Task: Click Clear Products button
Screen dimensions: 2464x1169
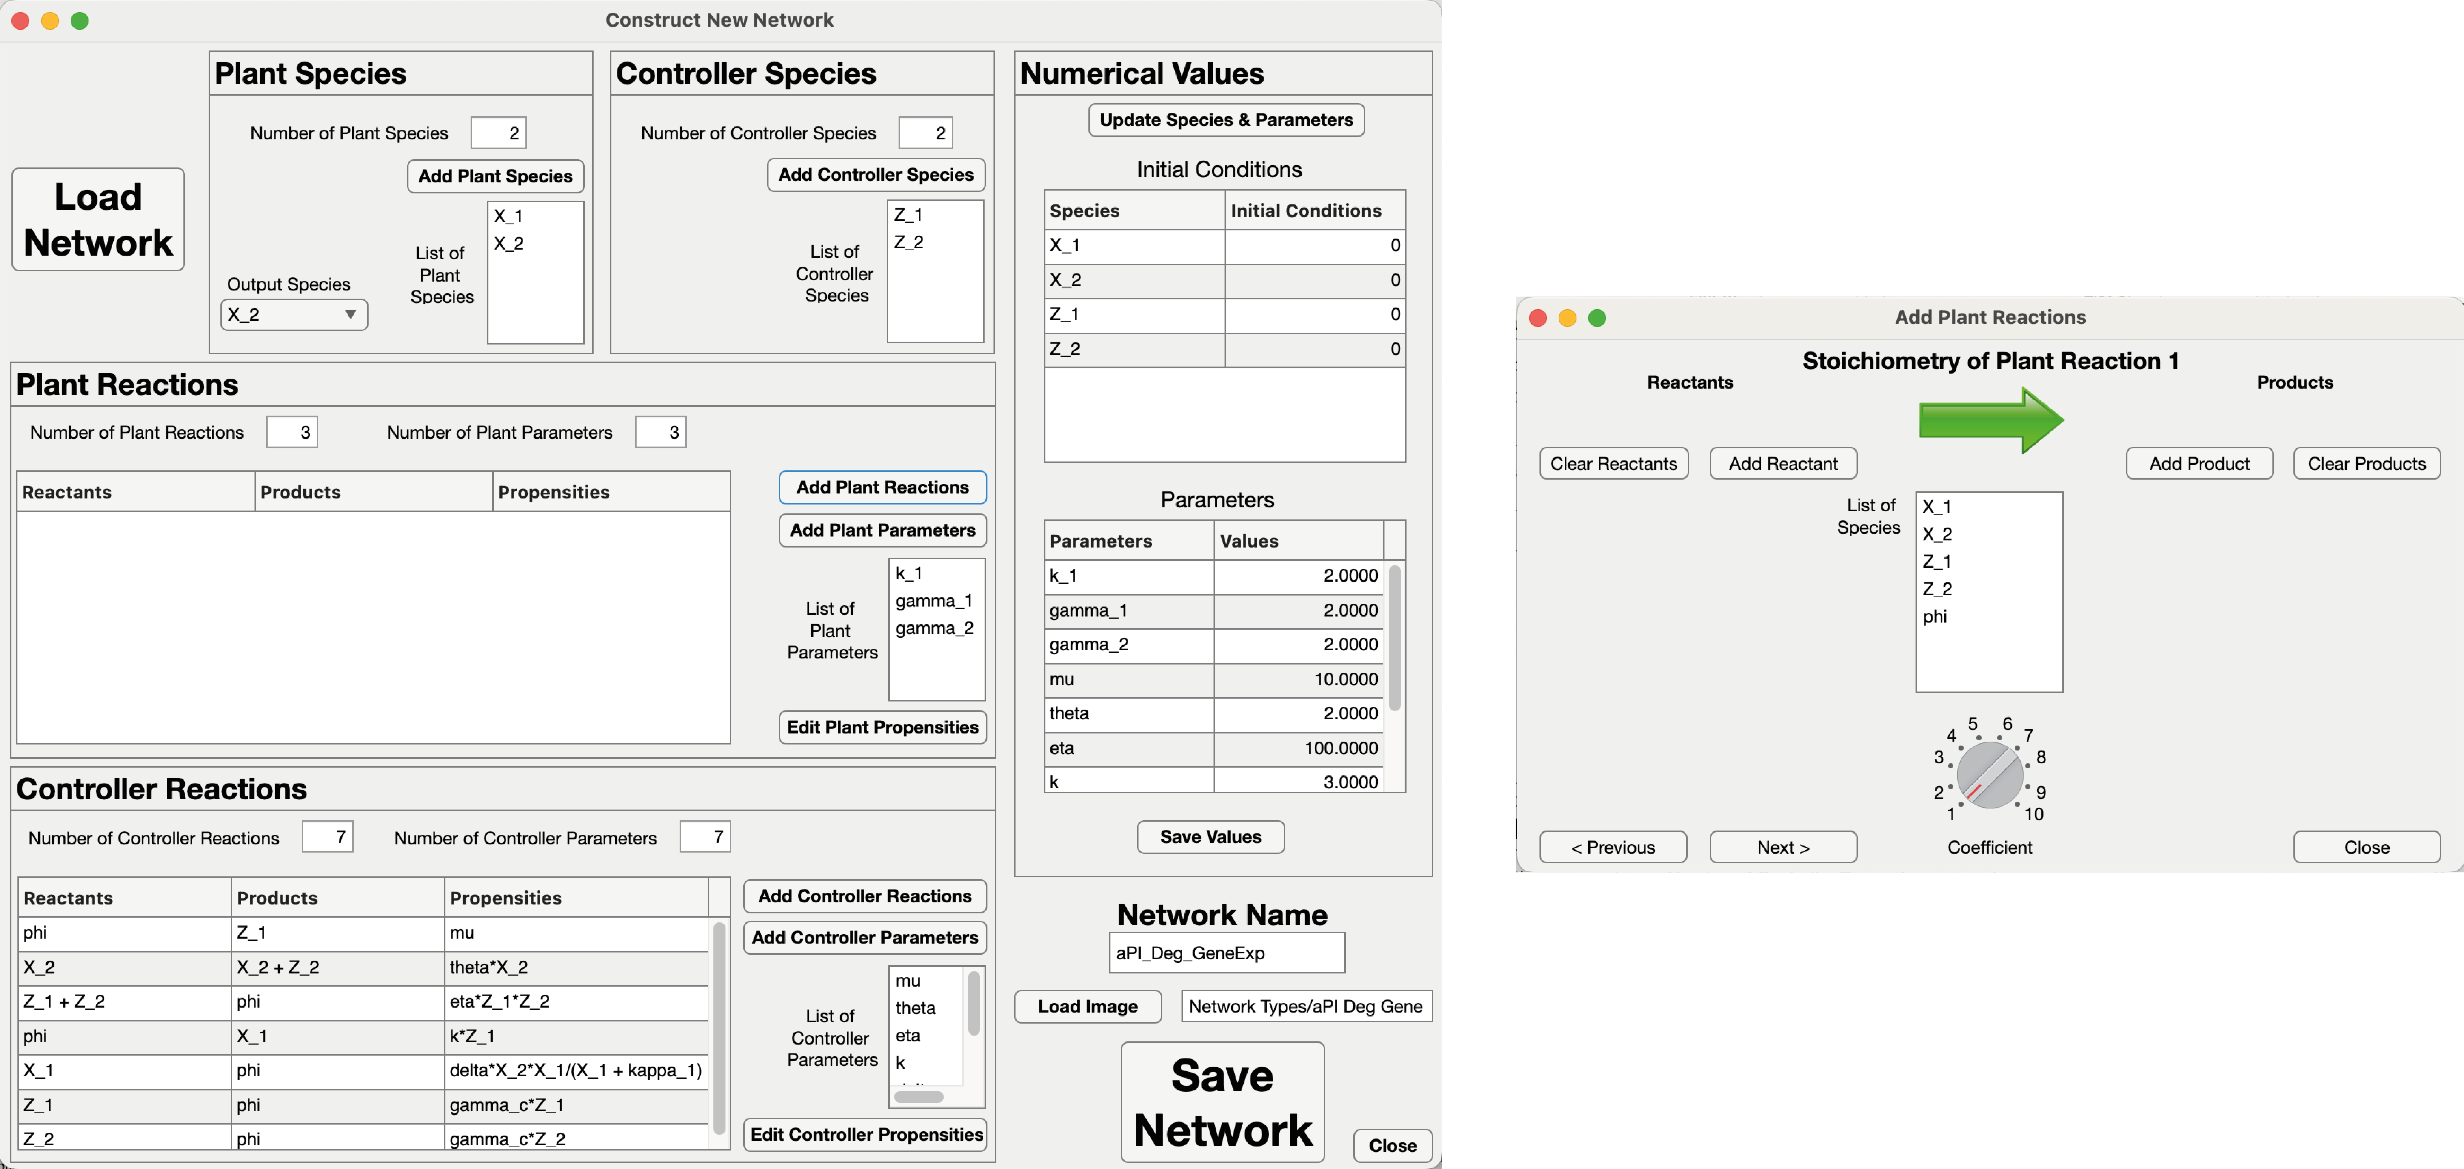Action: click(2367, 464)
